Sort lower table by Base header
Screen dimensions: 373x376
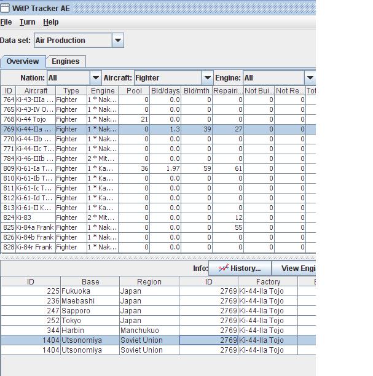pos(90,281)
